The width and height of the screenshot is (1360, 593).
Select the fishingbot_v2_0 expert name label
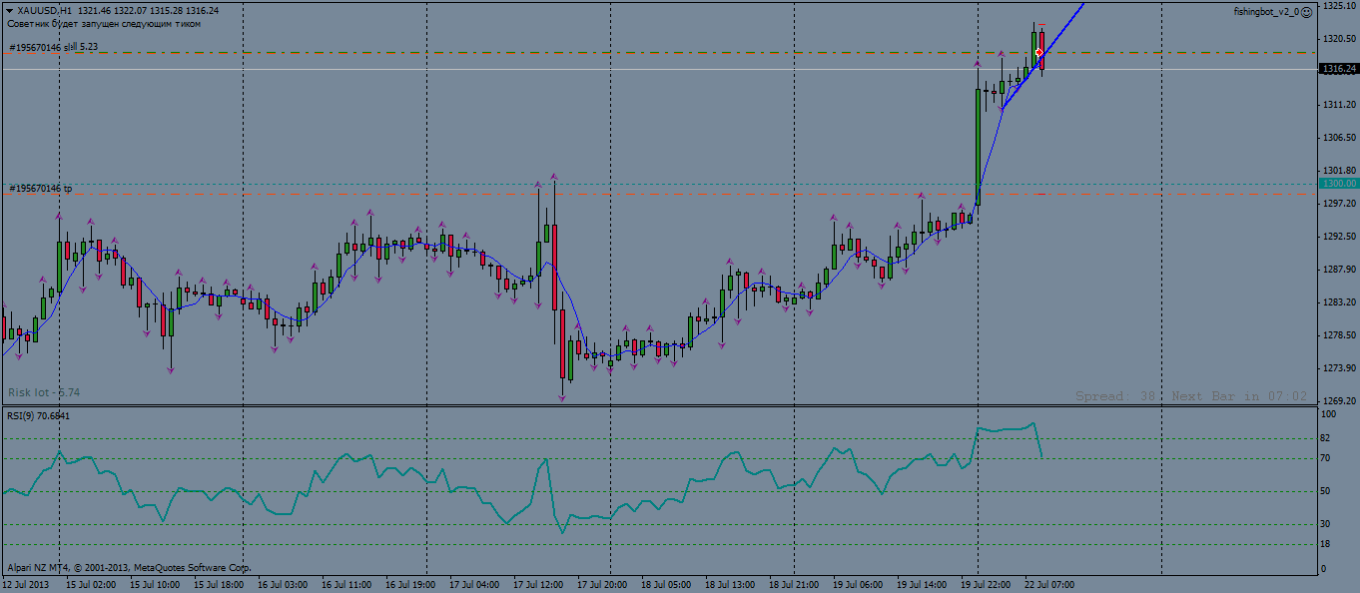[x=1266, y=12]
